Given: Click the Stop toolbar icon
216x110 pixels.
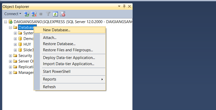Looking at the screenshot, I should 41,14.
